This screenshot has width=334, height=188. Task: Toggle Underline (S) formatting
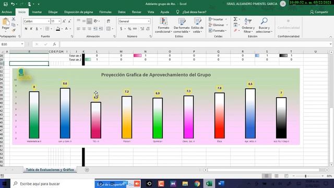point(37,29)
